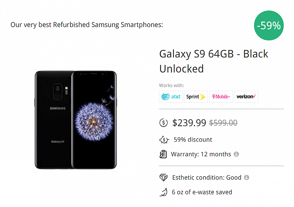
Task: Click the piggy bank discount icon
Action: click(164, 140)
